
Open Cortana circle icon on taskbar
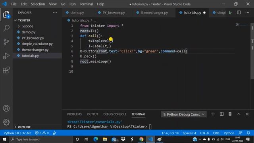coord(77,139)
